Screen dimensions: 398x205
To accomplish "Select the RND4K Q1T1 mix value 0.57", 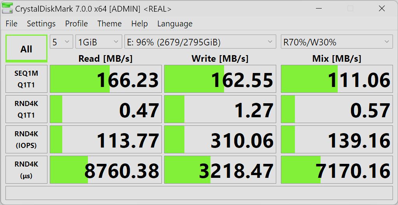I will pos(337,109).
